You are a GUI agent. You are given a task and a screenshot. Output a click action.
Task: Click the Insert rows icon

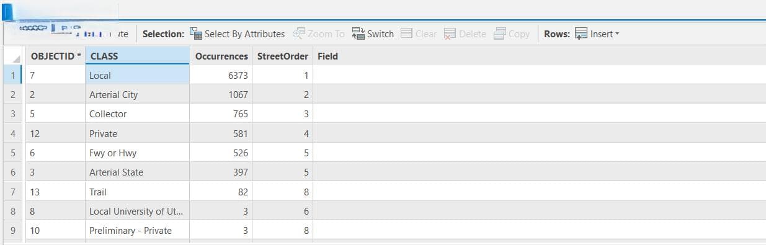pos(581,34)
